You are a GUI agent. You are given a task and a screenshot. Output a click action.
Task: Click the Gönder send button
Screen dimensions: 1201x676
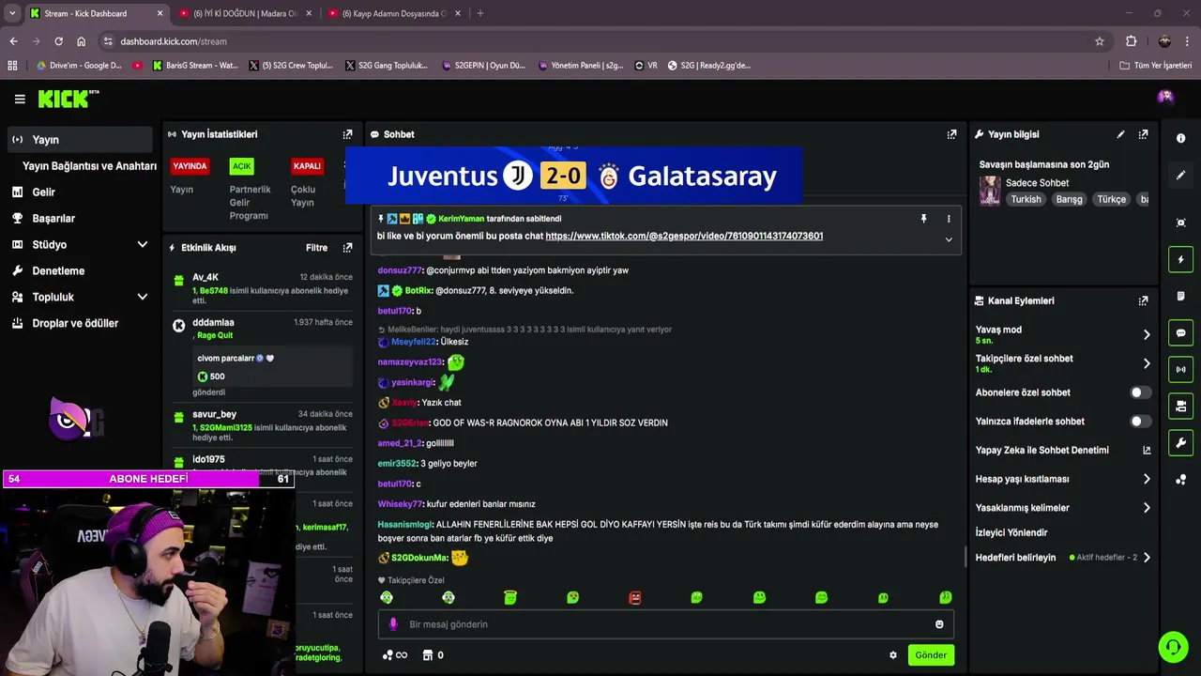(x=931, y=655)
